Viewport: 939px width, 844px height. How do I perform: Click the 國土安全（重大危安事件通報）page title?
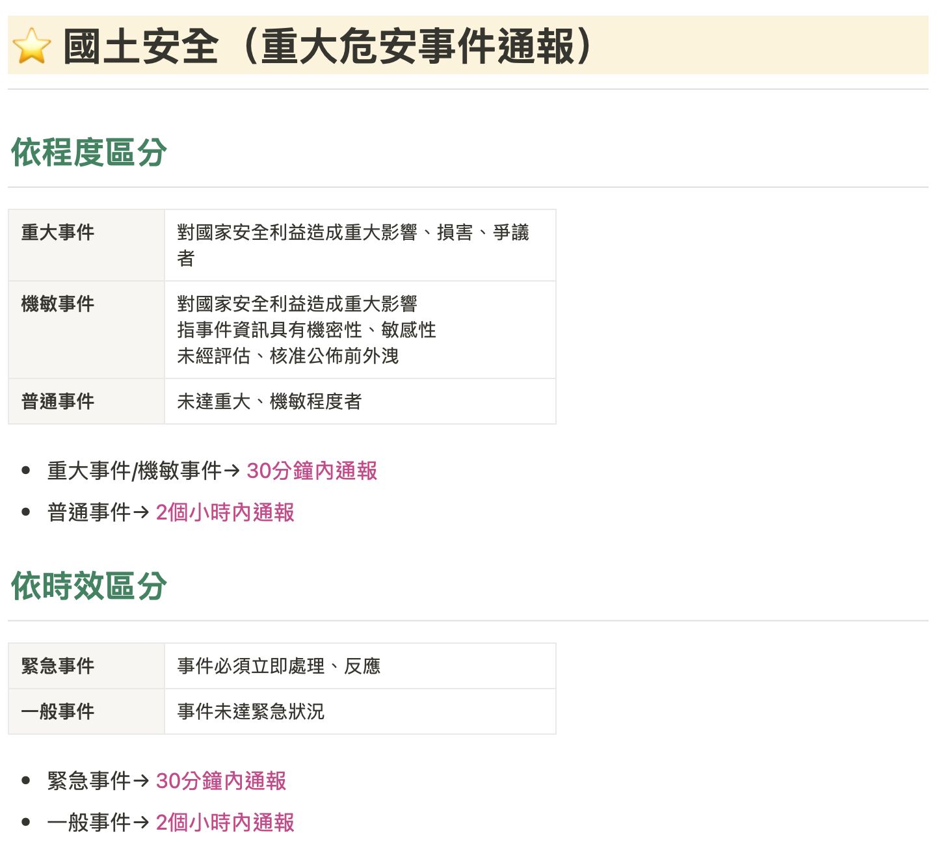point(328,46)
